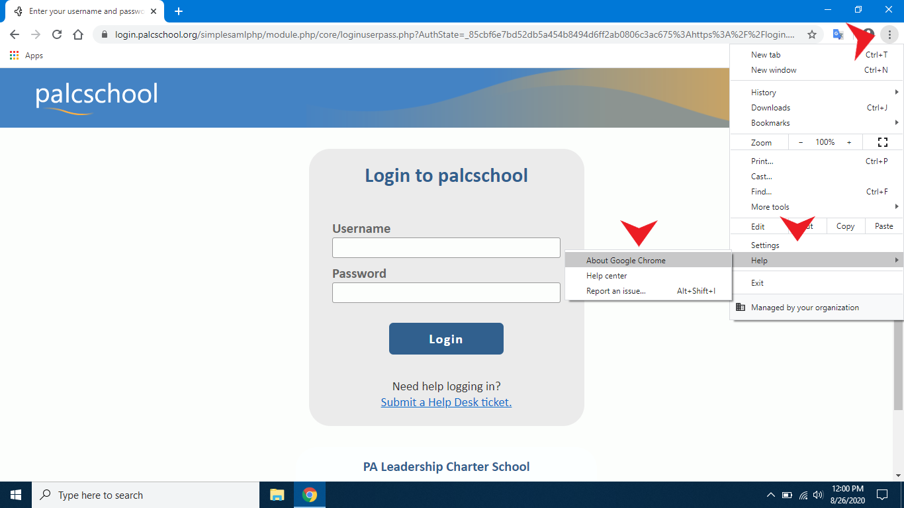Select New tab from Chrome menu
The height and width of the screenshot is (508, 904).
(817, 55)
